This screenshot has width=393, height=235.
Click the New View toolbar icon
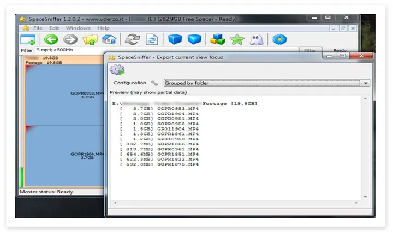tap(28, 40)
